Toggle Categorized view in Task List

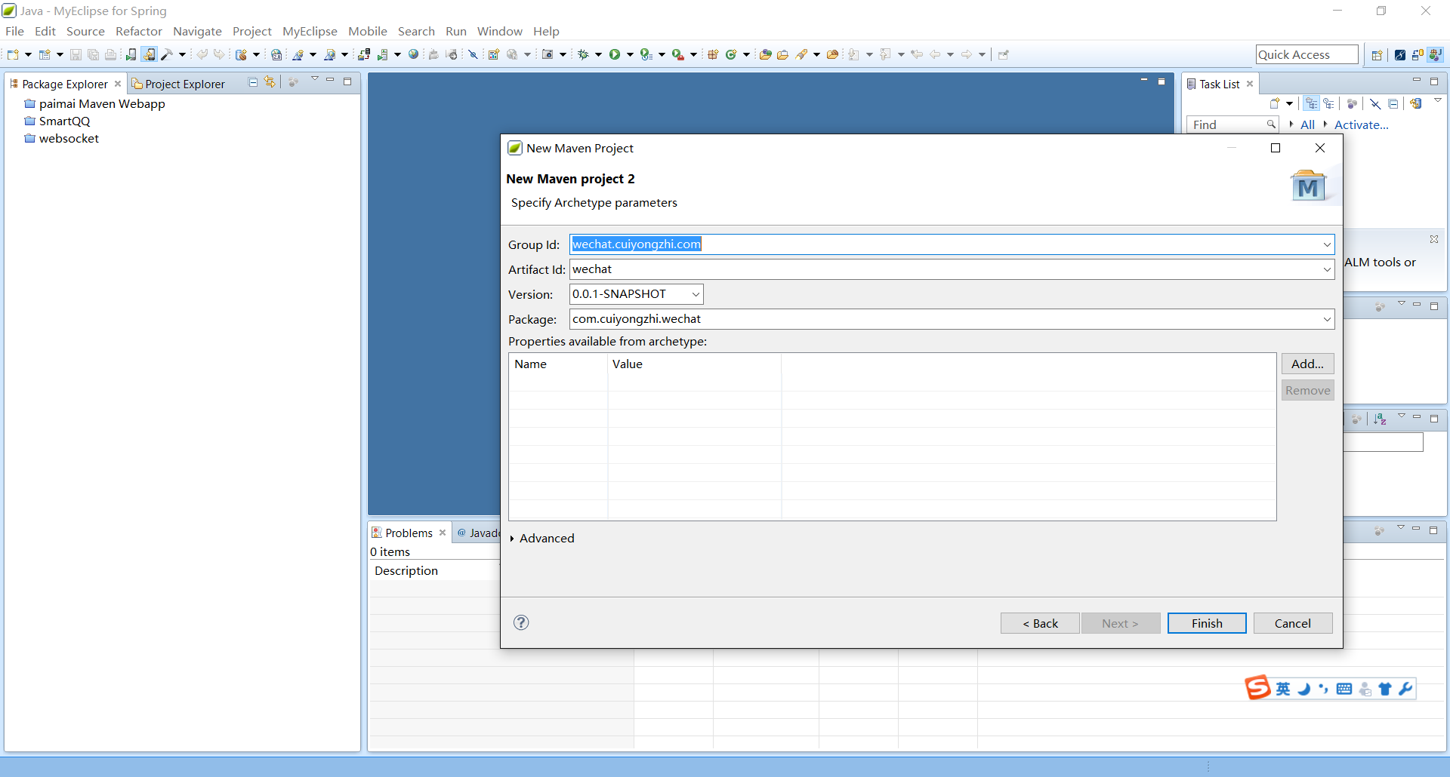pyautogui.click(x=1311, y=104)
